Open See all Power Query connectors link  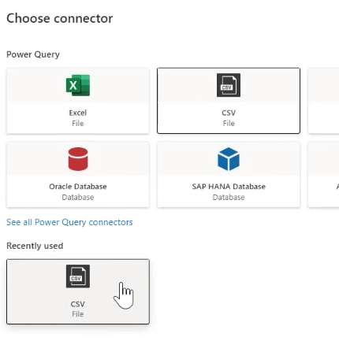[x=69, y=222]
